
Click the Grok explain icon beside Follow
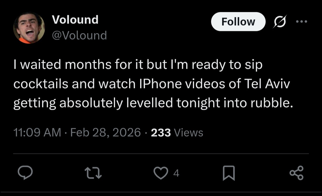coord(280,22)
